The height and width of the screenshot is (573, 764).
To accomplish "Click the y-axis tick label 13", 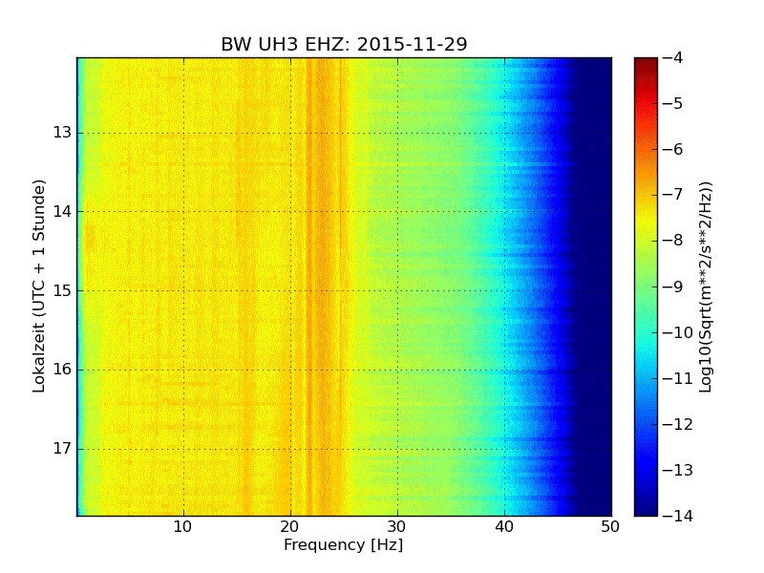I will (62, 133).
